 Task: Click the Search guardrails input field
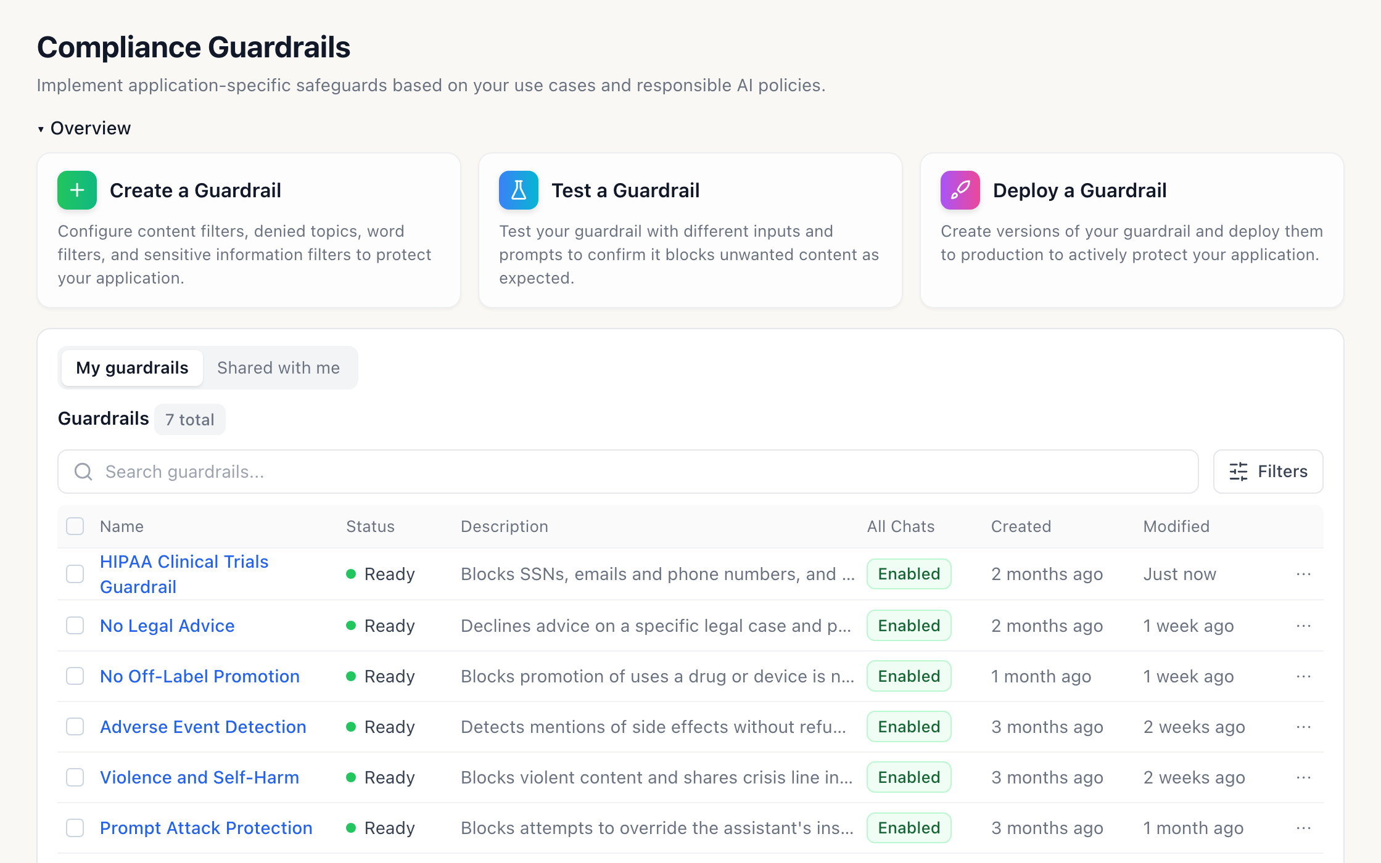pos(628,472)
